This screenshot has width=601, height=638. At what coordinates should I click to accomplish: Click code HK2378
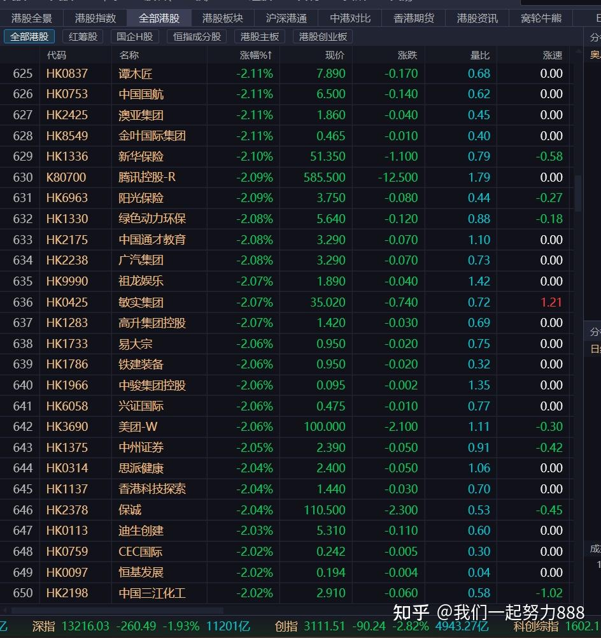click(67, 511)
